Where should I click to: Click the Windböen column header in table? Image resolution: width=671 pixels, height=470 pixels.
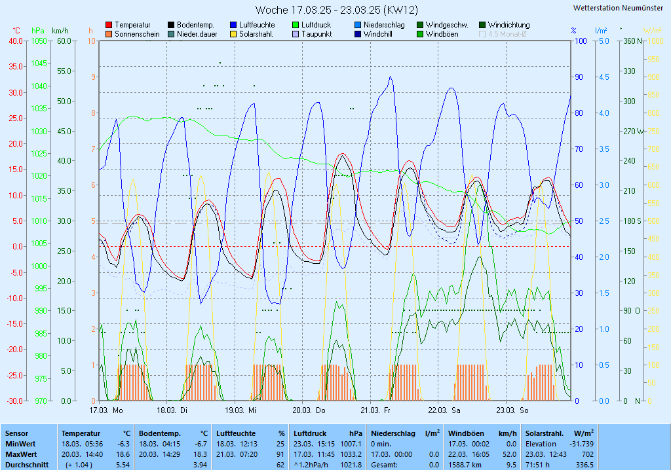pyautogui.click(x=466, y=433)
